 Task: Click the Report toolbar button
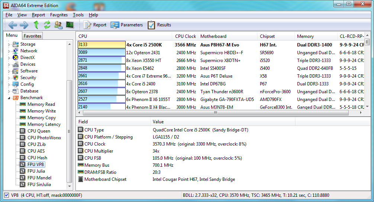[x=95, y=25]
